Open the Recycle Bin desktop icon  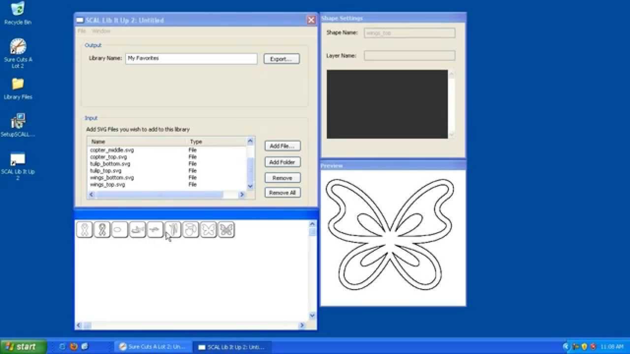pos(18,13)
